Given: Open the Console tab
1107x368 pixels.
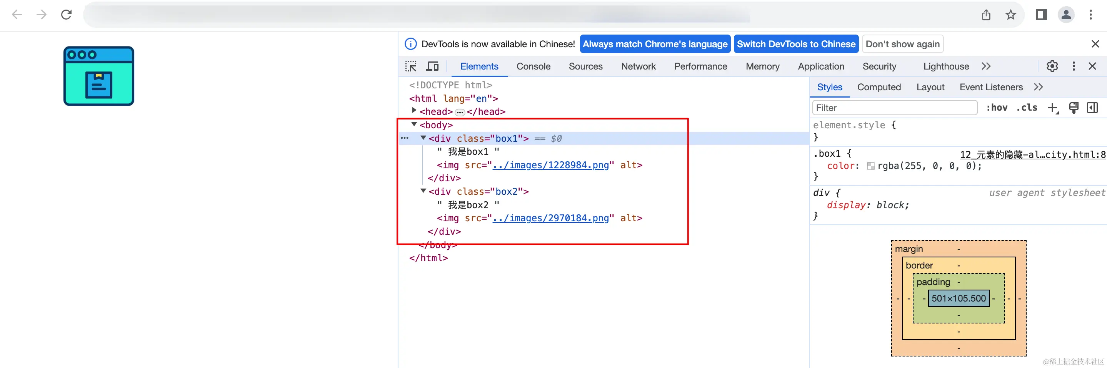Looking at the screenshot, I should [x=533, y=66].
